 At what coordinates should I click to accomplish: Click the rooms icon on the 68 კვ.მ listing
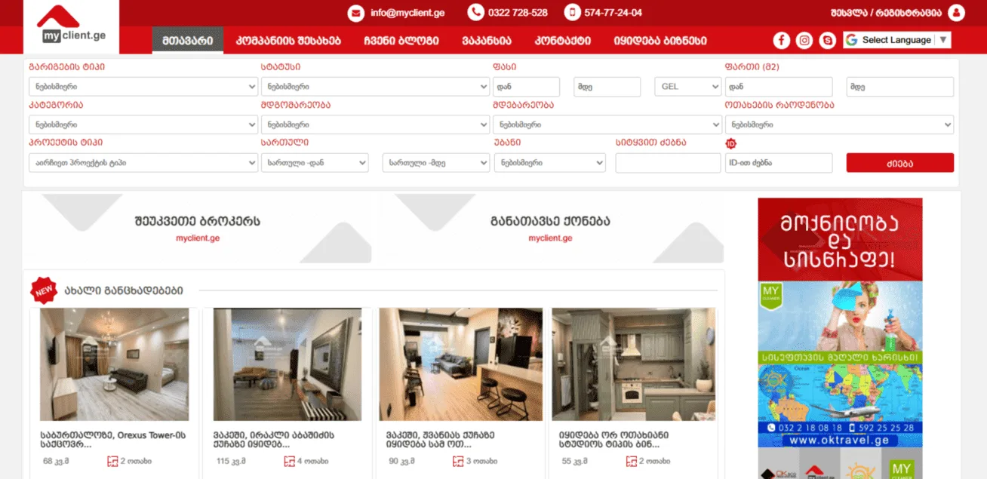pyautogui.click(x=113, y=461)
